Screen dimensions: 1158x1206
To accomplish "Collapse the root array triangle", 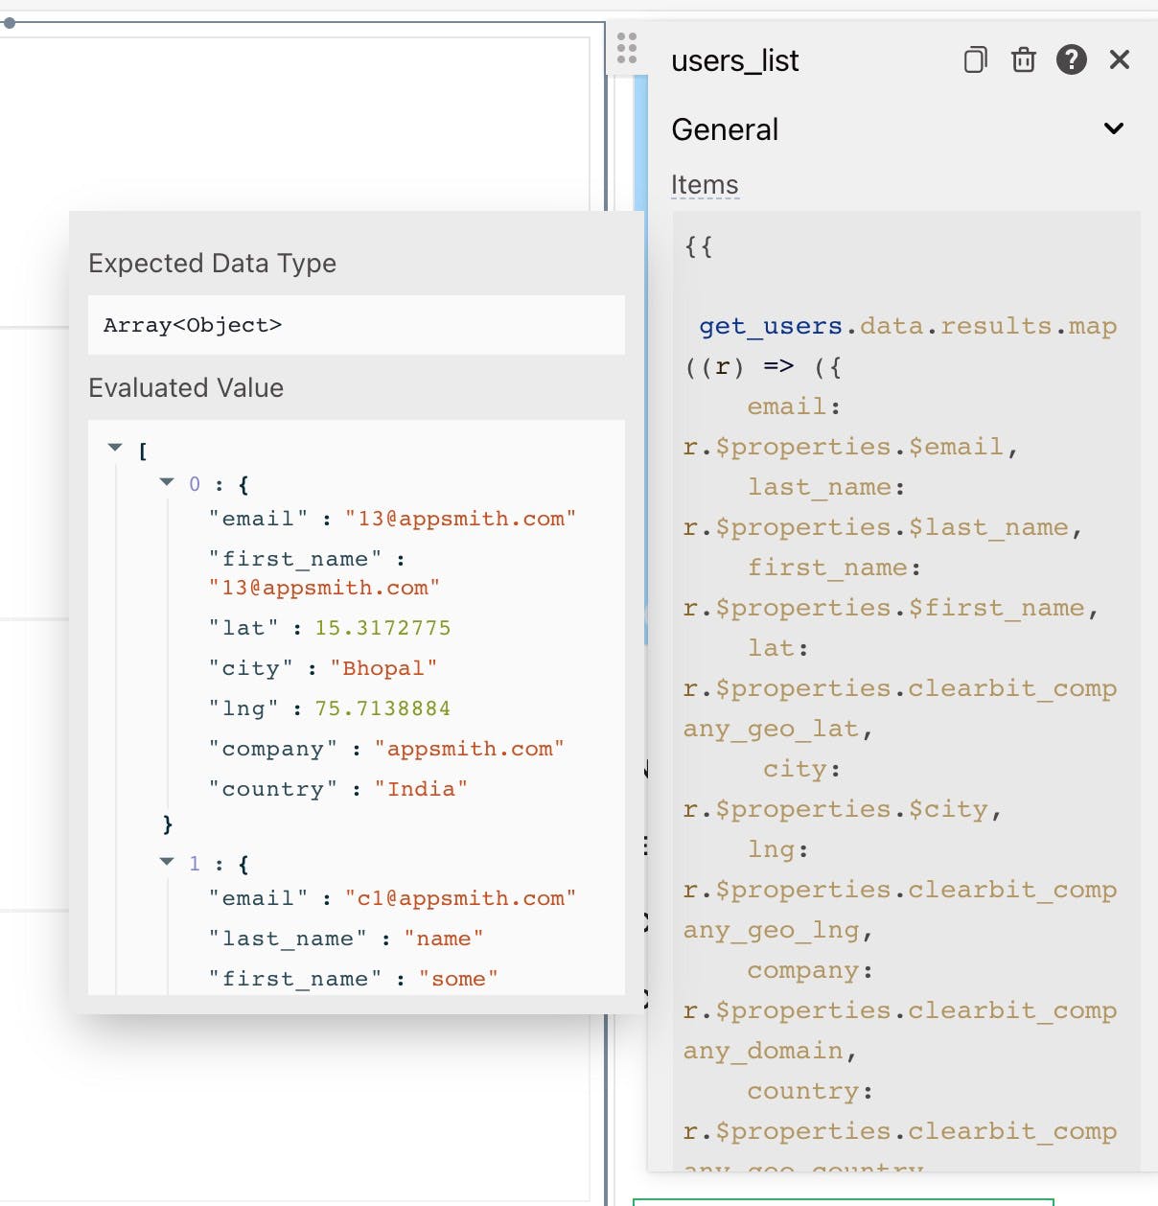I will (x=115, y=448).
